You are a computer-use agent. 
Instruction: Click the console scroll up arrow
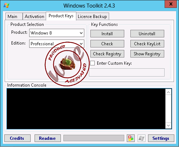168,92
